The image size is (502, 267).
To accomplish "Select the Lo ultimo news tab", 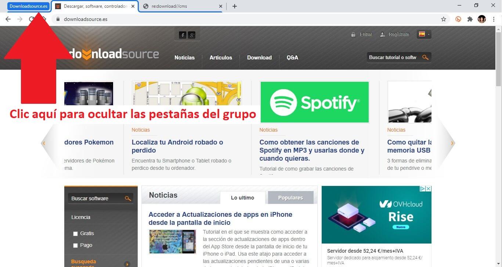I will tap(242, 198).
